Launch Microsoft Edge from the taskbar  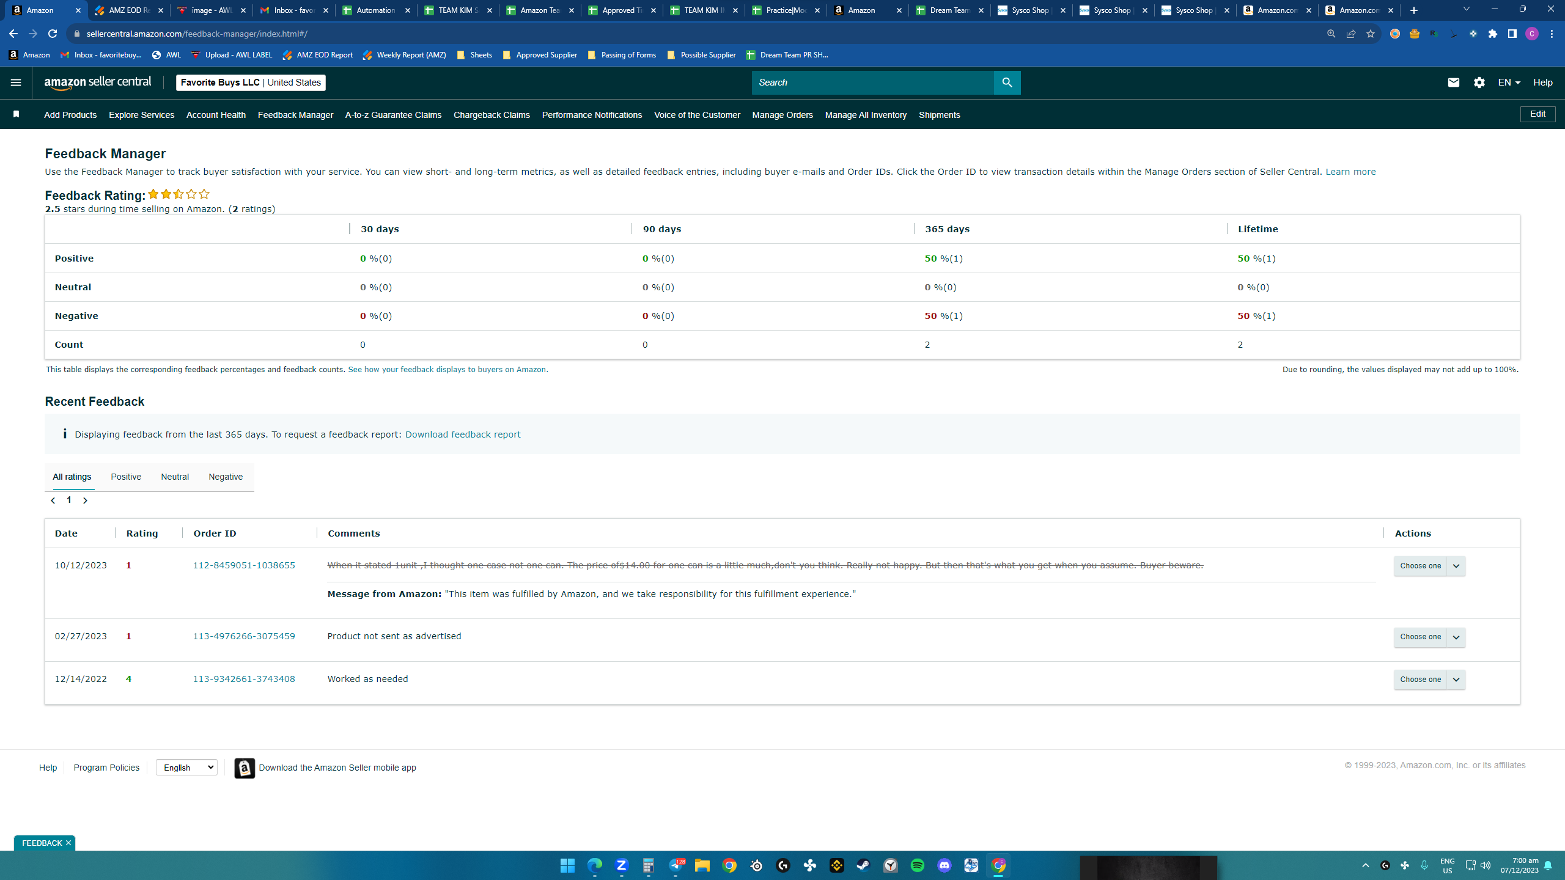[x=594, y=865]
